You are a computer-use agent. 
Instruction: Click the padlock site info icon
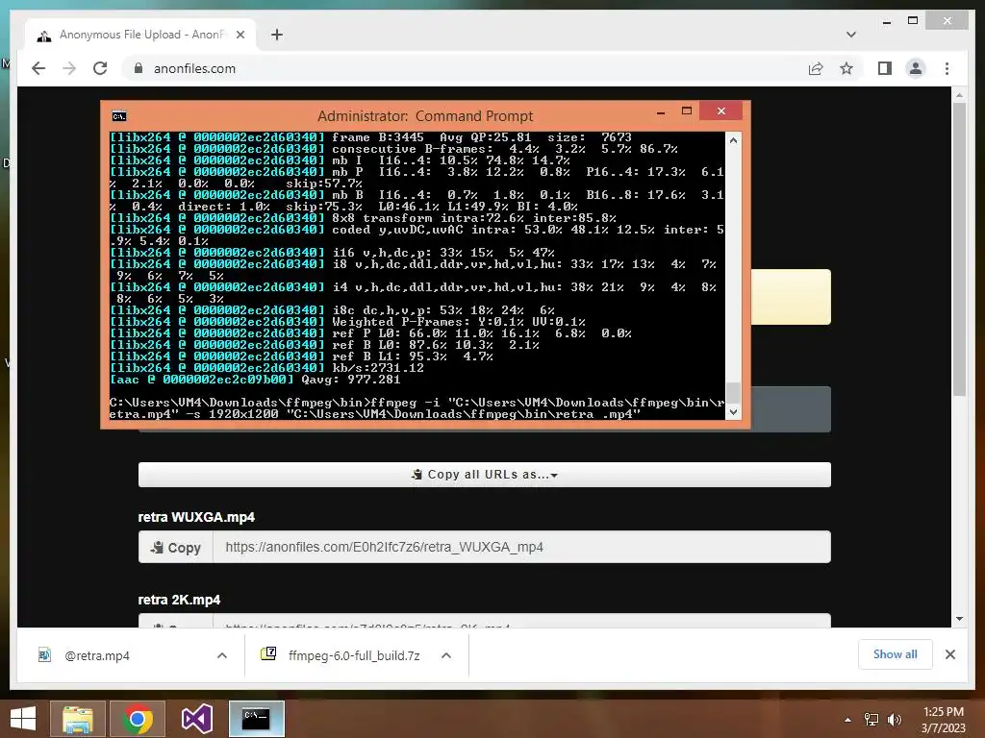139,68
